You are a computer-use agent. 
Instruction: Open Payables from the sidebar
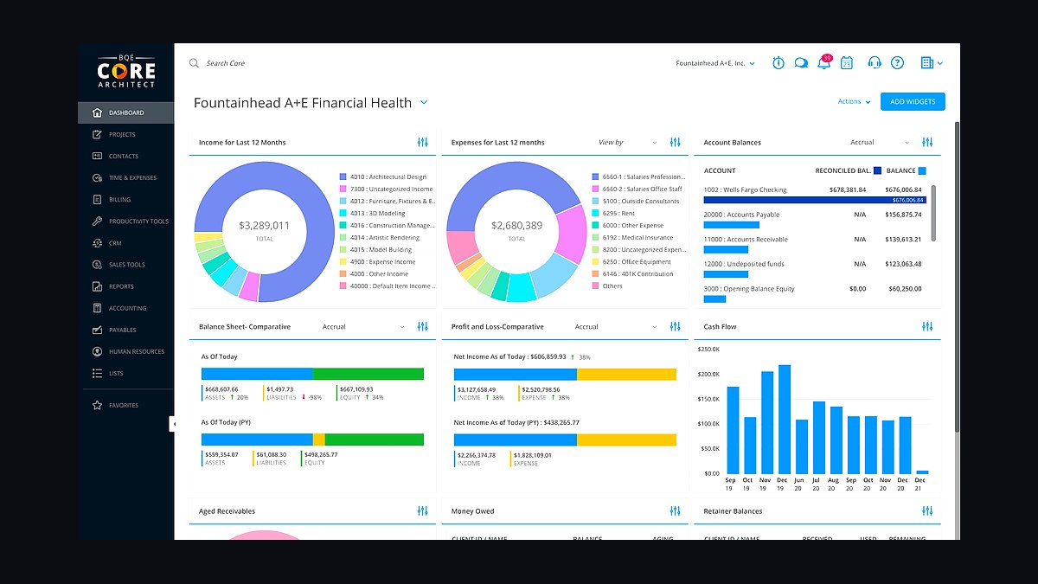click(125, 330)
